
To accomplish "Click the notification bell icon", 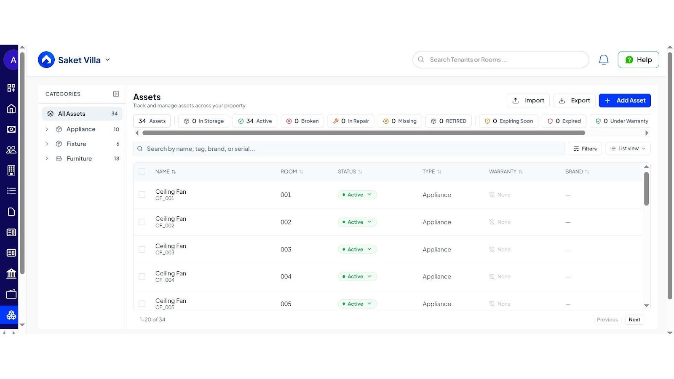I will tap(603, 60).
